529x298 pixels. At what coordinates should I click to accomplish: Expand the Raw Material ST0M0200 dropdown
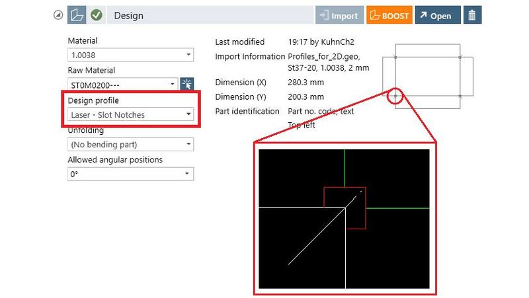click(x=123, y=84)
